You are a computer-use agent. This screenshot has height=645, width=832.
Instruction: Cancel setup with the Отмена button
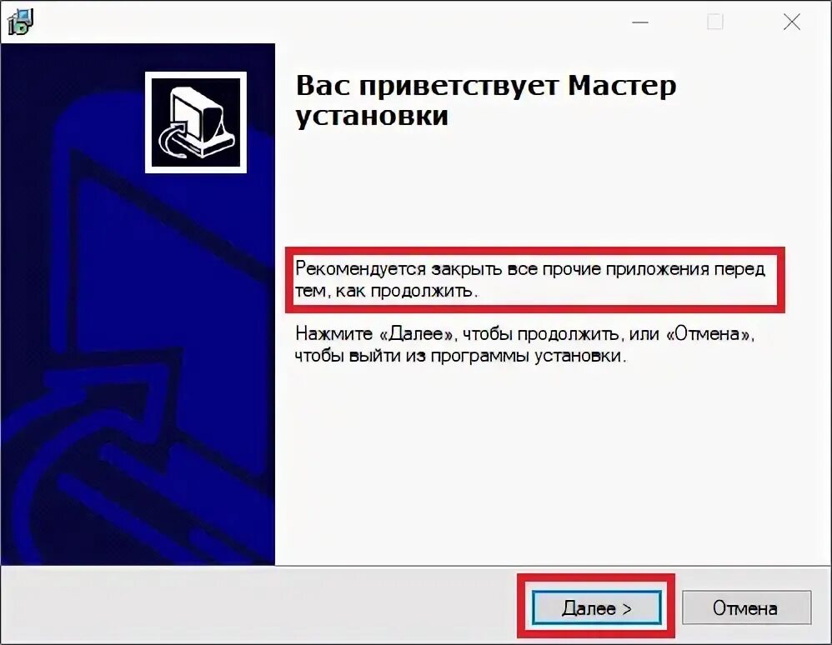click(x=746, y=607)
